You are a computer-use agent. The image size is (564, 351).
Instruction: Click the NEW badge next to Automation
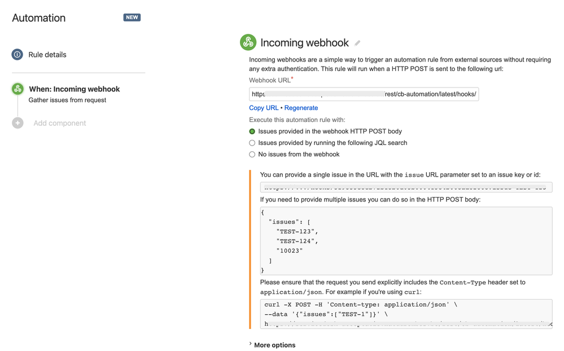(x=132, y=17)
